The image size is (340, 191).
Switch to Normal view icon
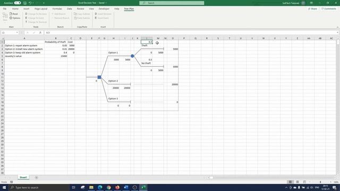tap(290, 182)
